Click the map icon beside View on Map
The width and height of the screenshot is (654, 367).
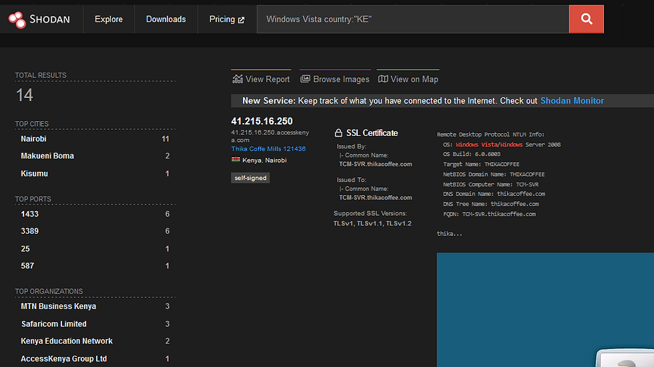tap(383, 79)
